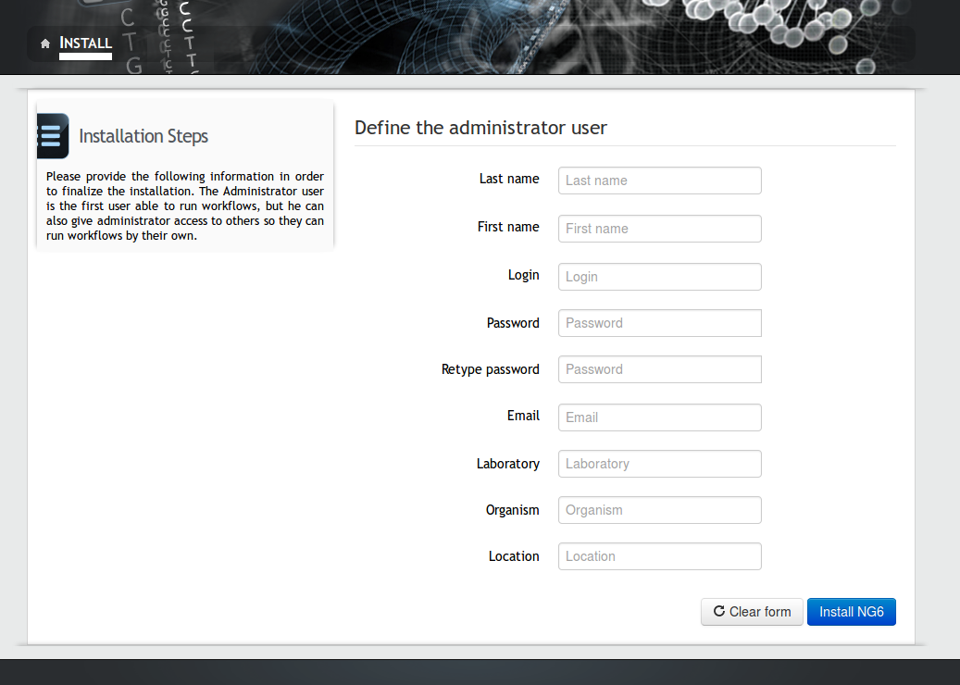This screenshot has height=685, width=960.
Task: Click into the Location text box
Action: point(659,556)
